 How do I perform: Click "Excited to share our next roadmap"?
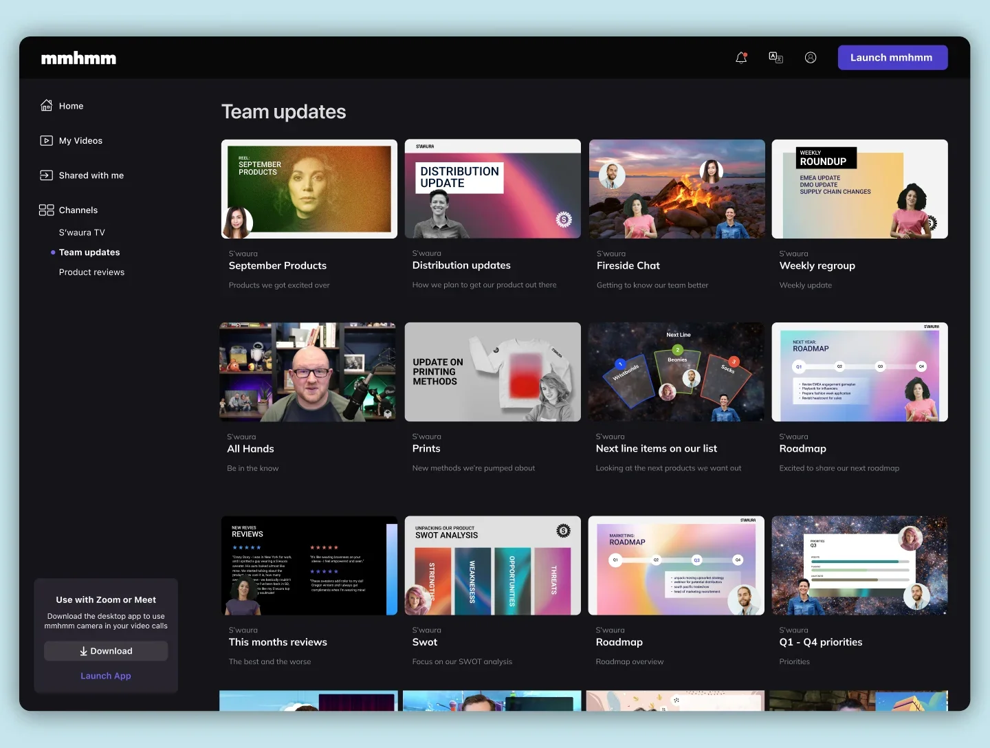click(x=839, y=468)
